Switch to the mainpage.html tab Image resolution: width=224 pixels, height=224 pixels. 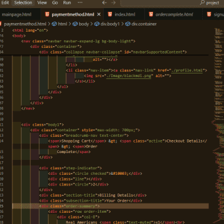click(x=17, y=14)
